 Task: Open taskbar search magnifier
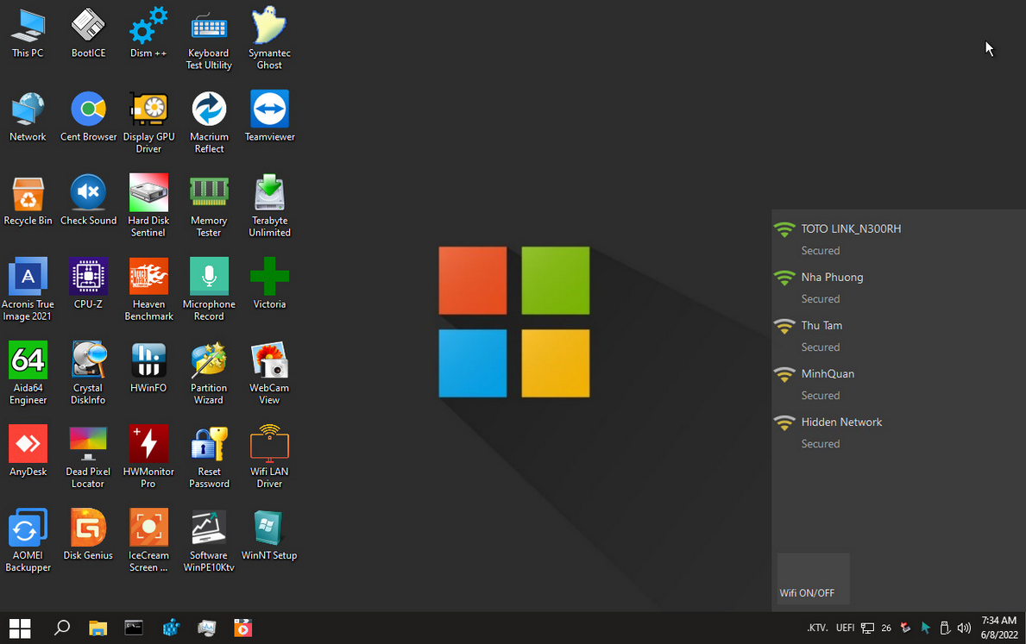[x=62, y=628]
